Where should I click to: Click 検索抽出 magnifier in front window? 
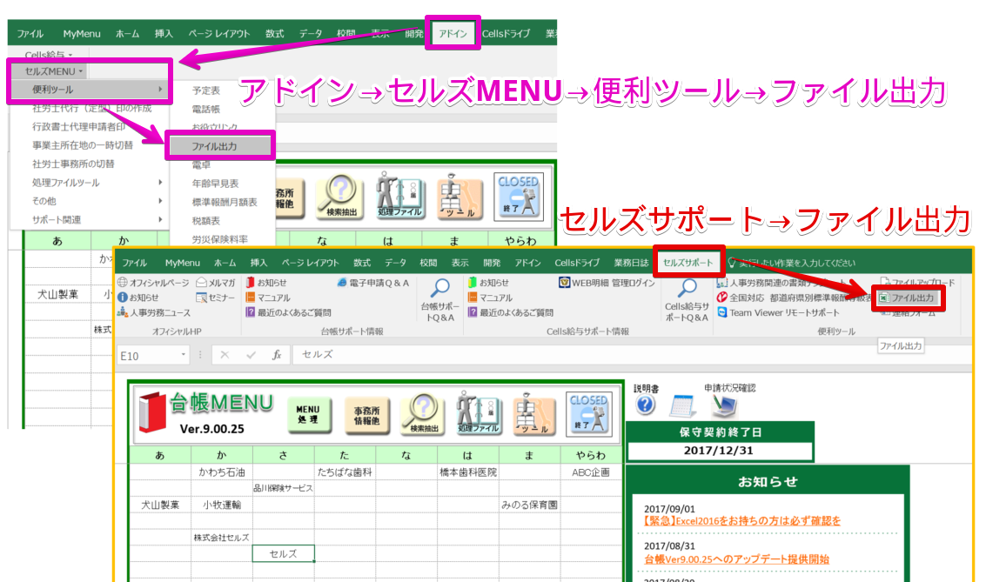coord(424,413)
